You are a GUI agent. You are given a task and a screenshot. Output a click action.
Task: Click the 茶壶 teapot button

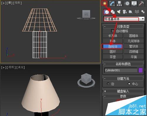click(113, 57)
